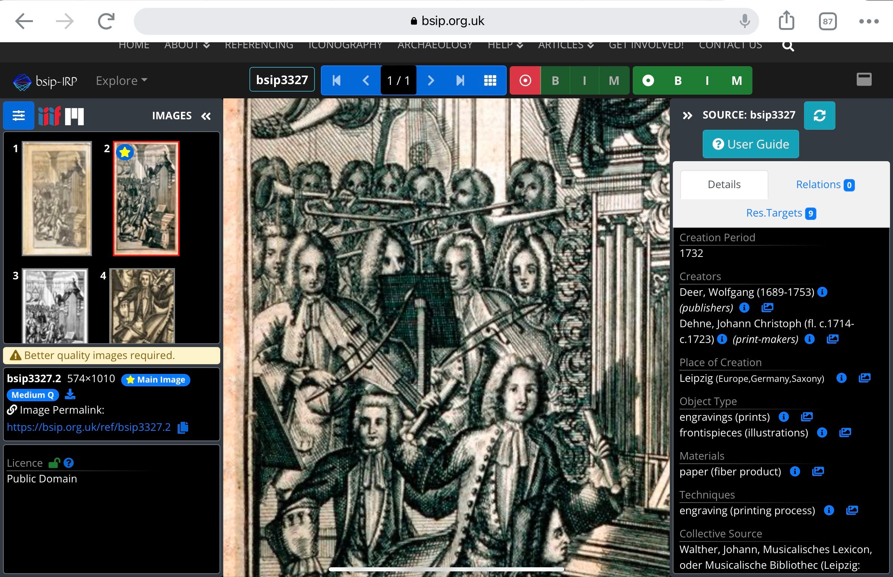Jump to the last record button

(460, 80)
